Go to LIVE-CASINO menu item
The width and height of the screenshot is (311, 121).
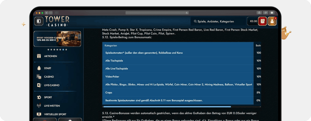click(52, 85)
